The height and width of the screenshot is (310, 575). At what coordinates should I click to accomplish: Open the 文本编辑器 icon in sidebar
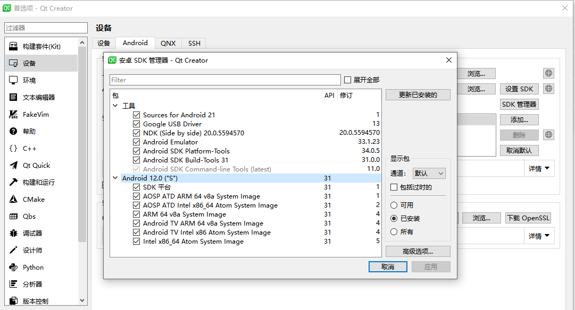coord(13,97)
